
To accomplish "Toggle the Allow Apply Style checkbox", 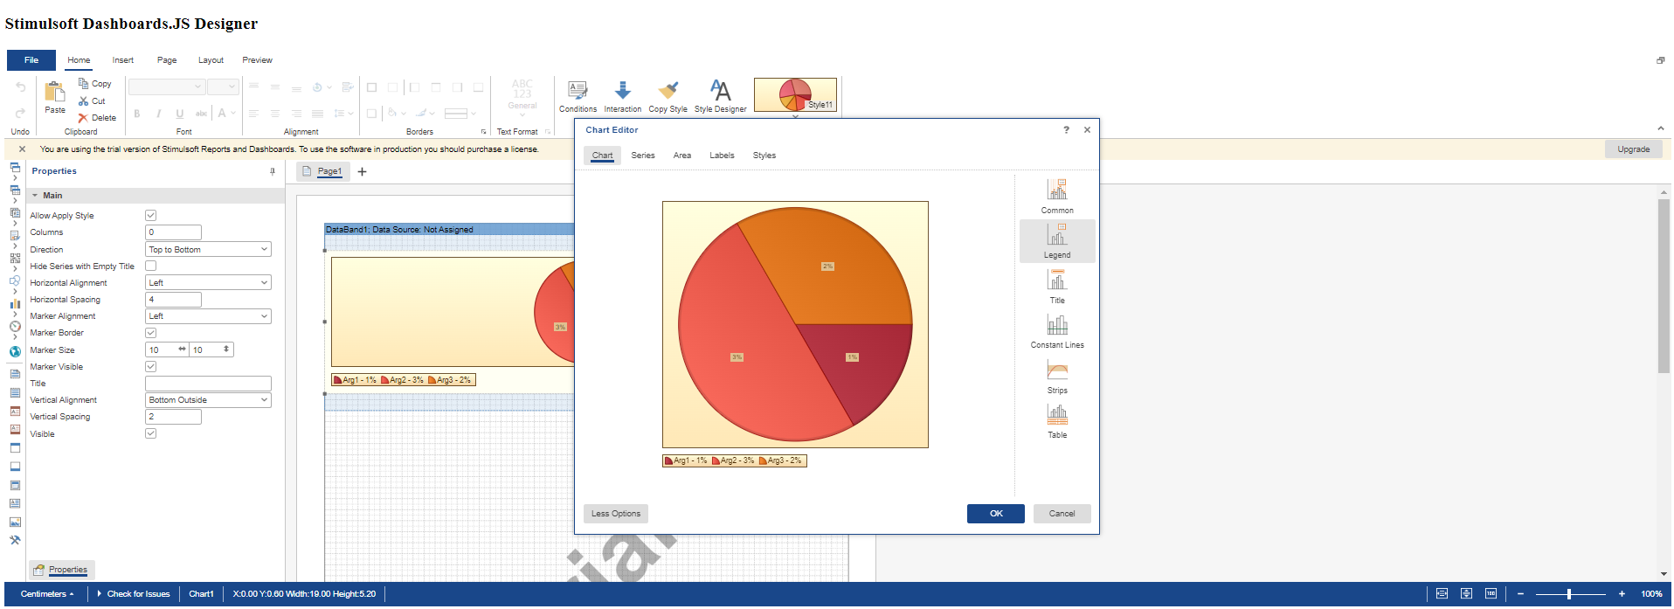I will pos(150,216).
